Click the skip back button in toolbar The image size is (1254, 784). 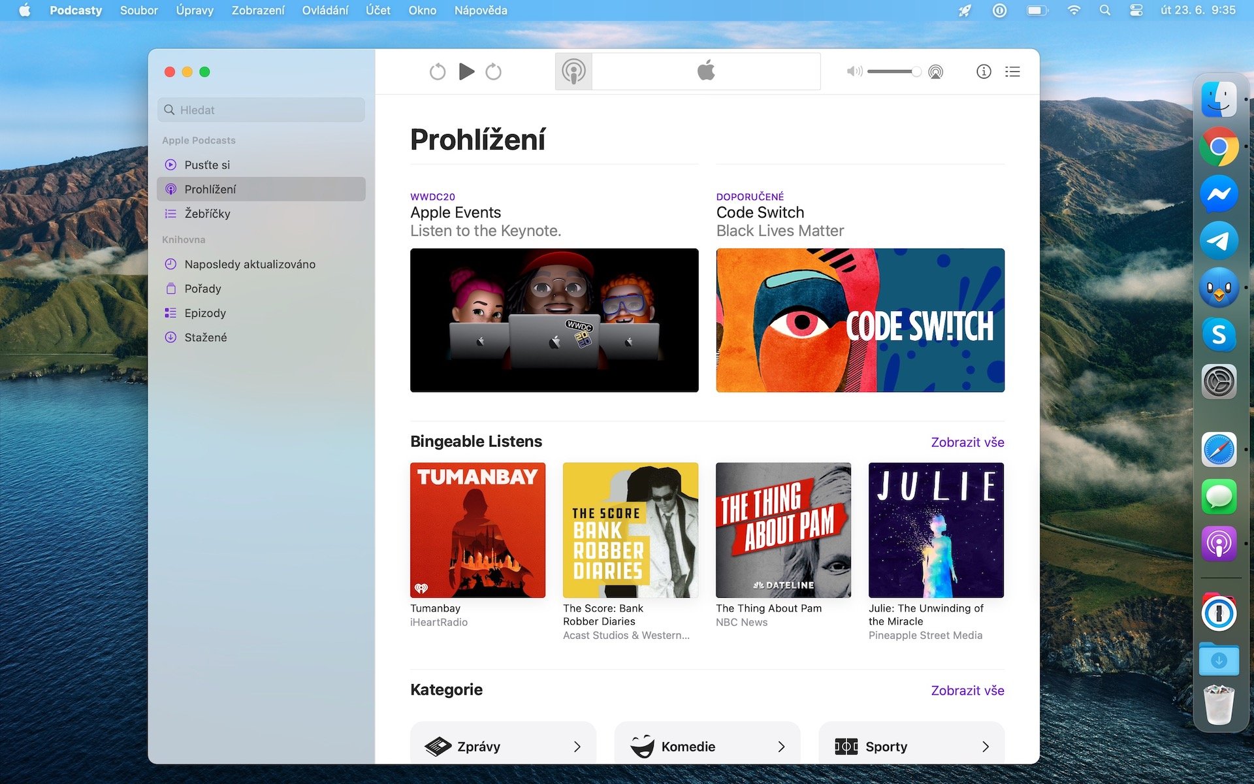coord(438,71)
